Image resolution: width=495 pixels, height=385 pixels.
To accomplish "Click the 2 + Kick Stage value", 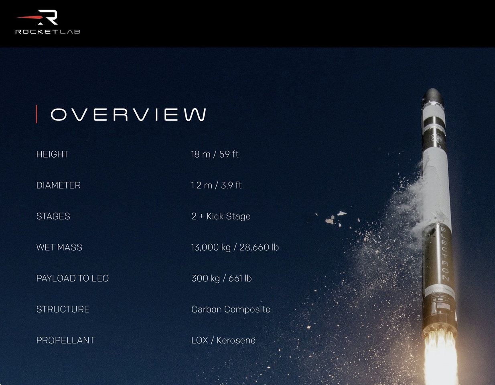I will point(221,217).
